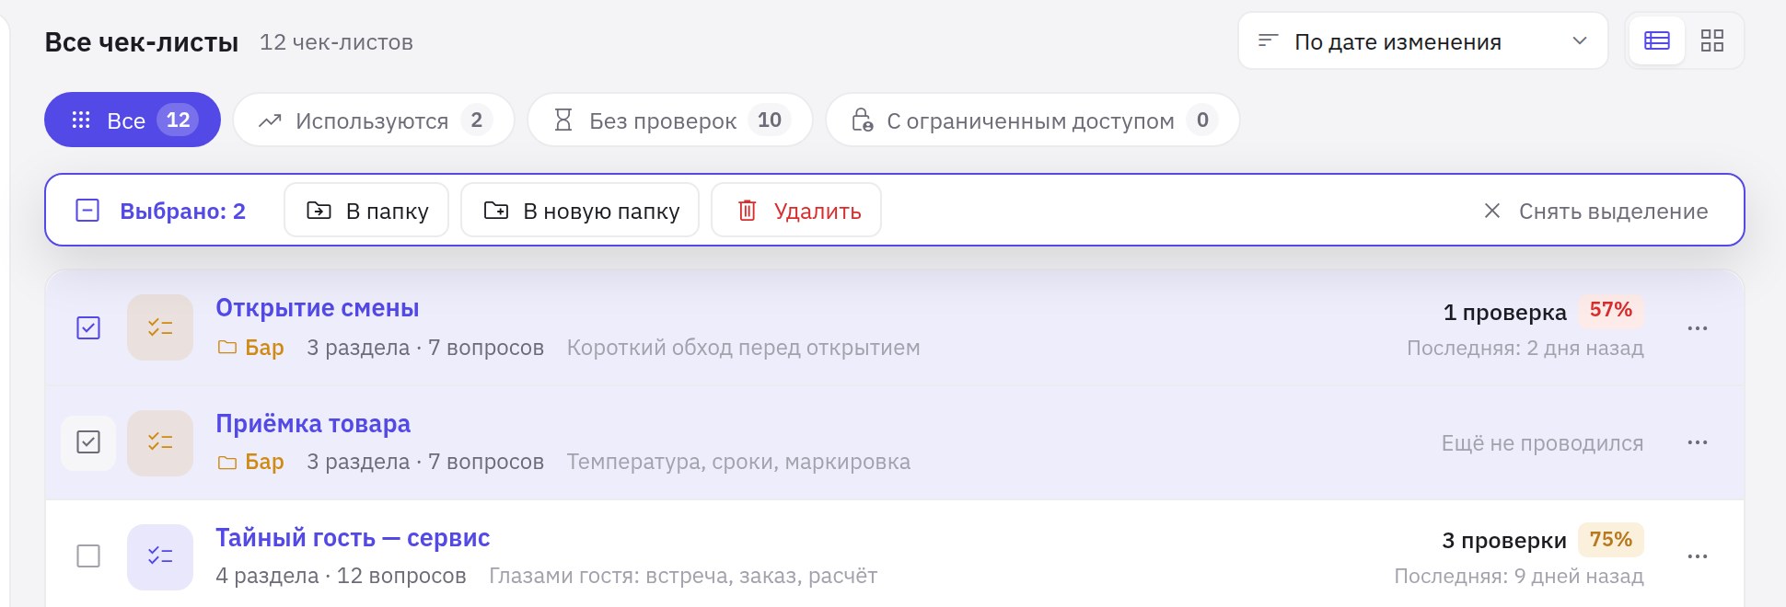This screenshot has height=607, width=1786.
Task: Click the 75% score badge
Action: click(1611, 539)
